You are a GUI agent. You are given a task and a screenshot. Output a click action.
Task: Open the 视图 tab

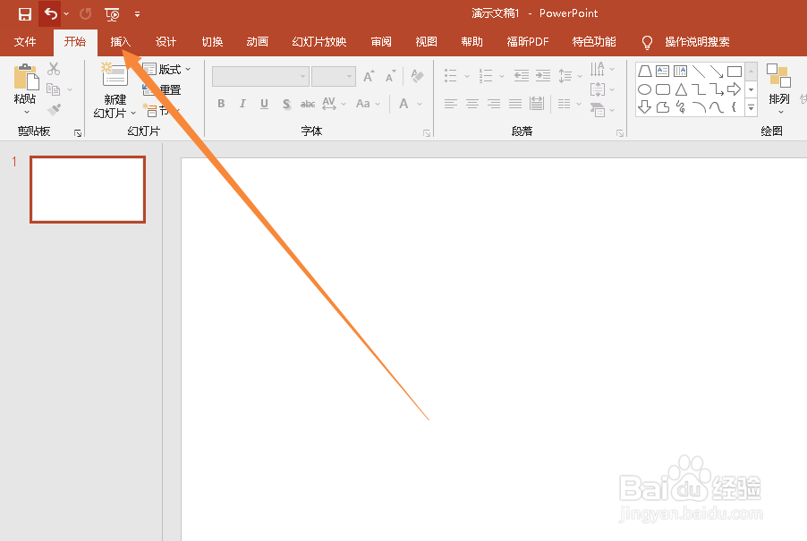(426, 42)
